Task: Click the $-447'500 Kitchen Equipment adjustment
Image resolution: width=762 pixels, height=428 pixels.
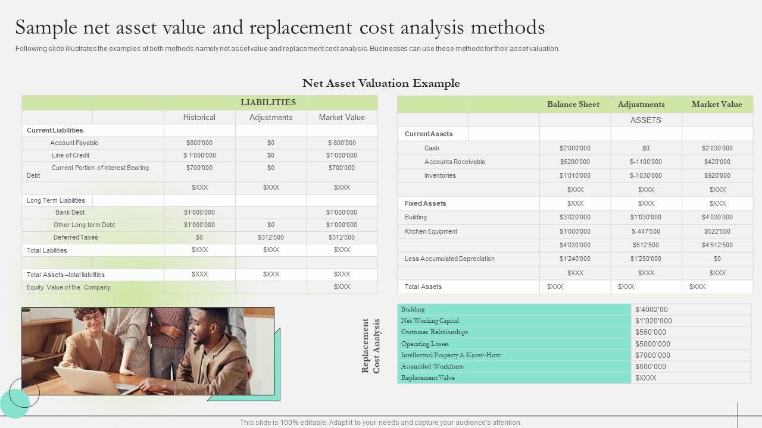Action: [646, 231]
